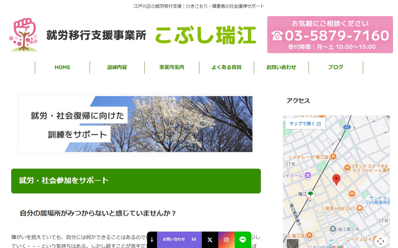Toggle the map fullscreen/pan control

(381, 241)
